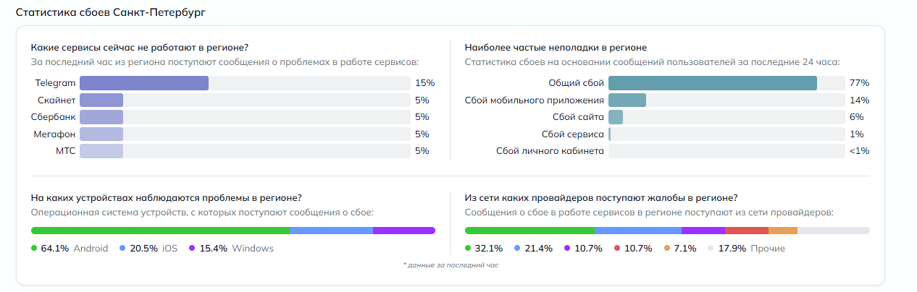Click the red dot in the providers legend
Image resolution: width=917 pixels, height=292 pixels.
coord(617,248)
